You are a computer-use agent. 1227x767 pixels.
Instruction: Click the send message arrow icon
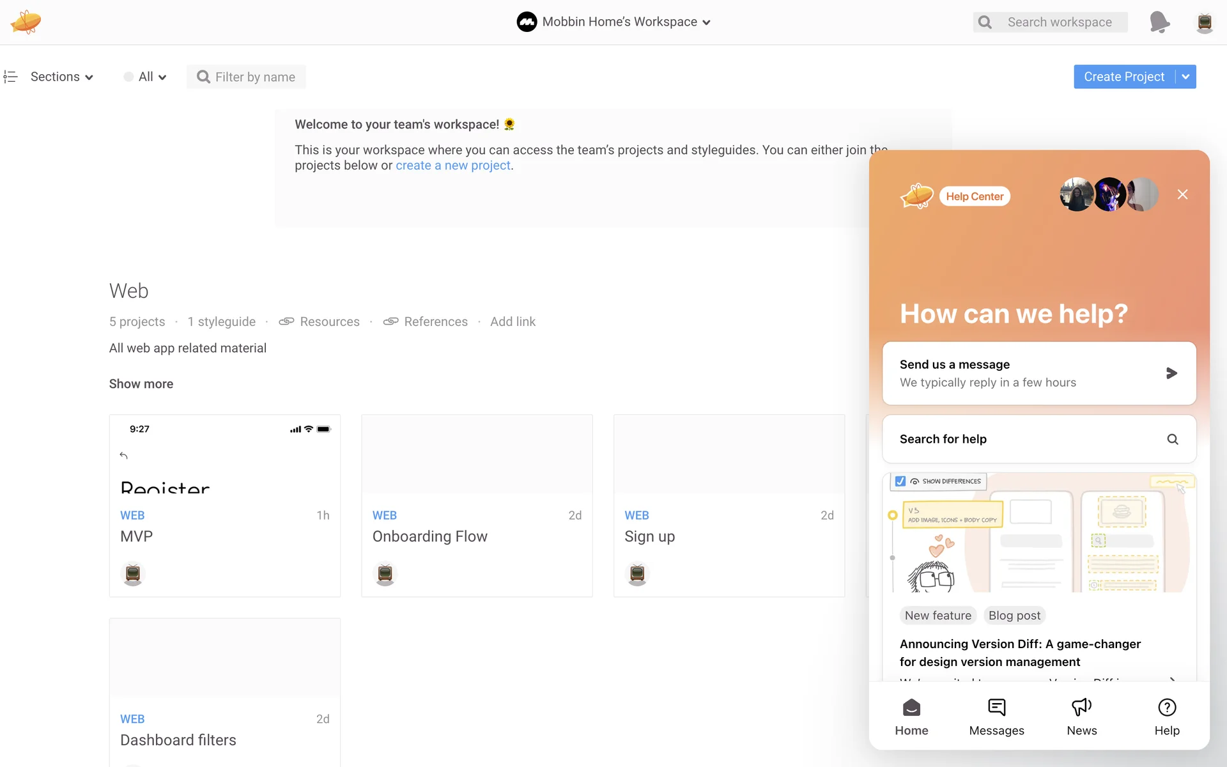1171,373
